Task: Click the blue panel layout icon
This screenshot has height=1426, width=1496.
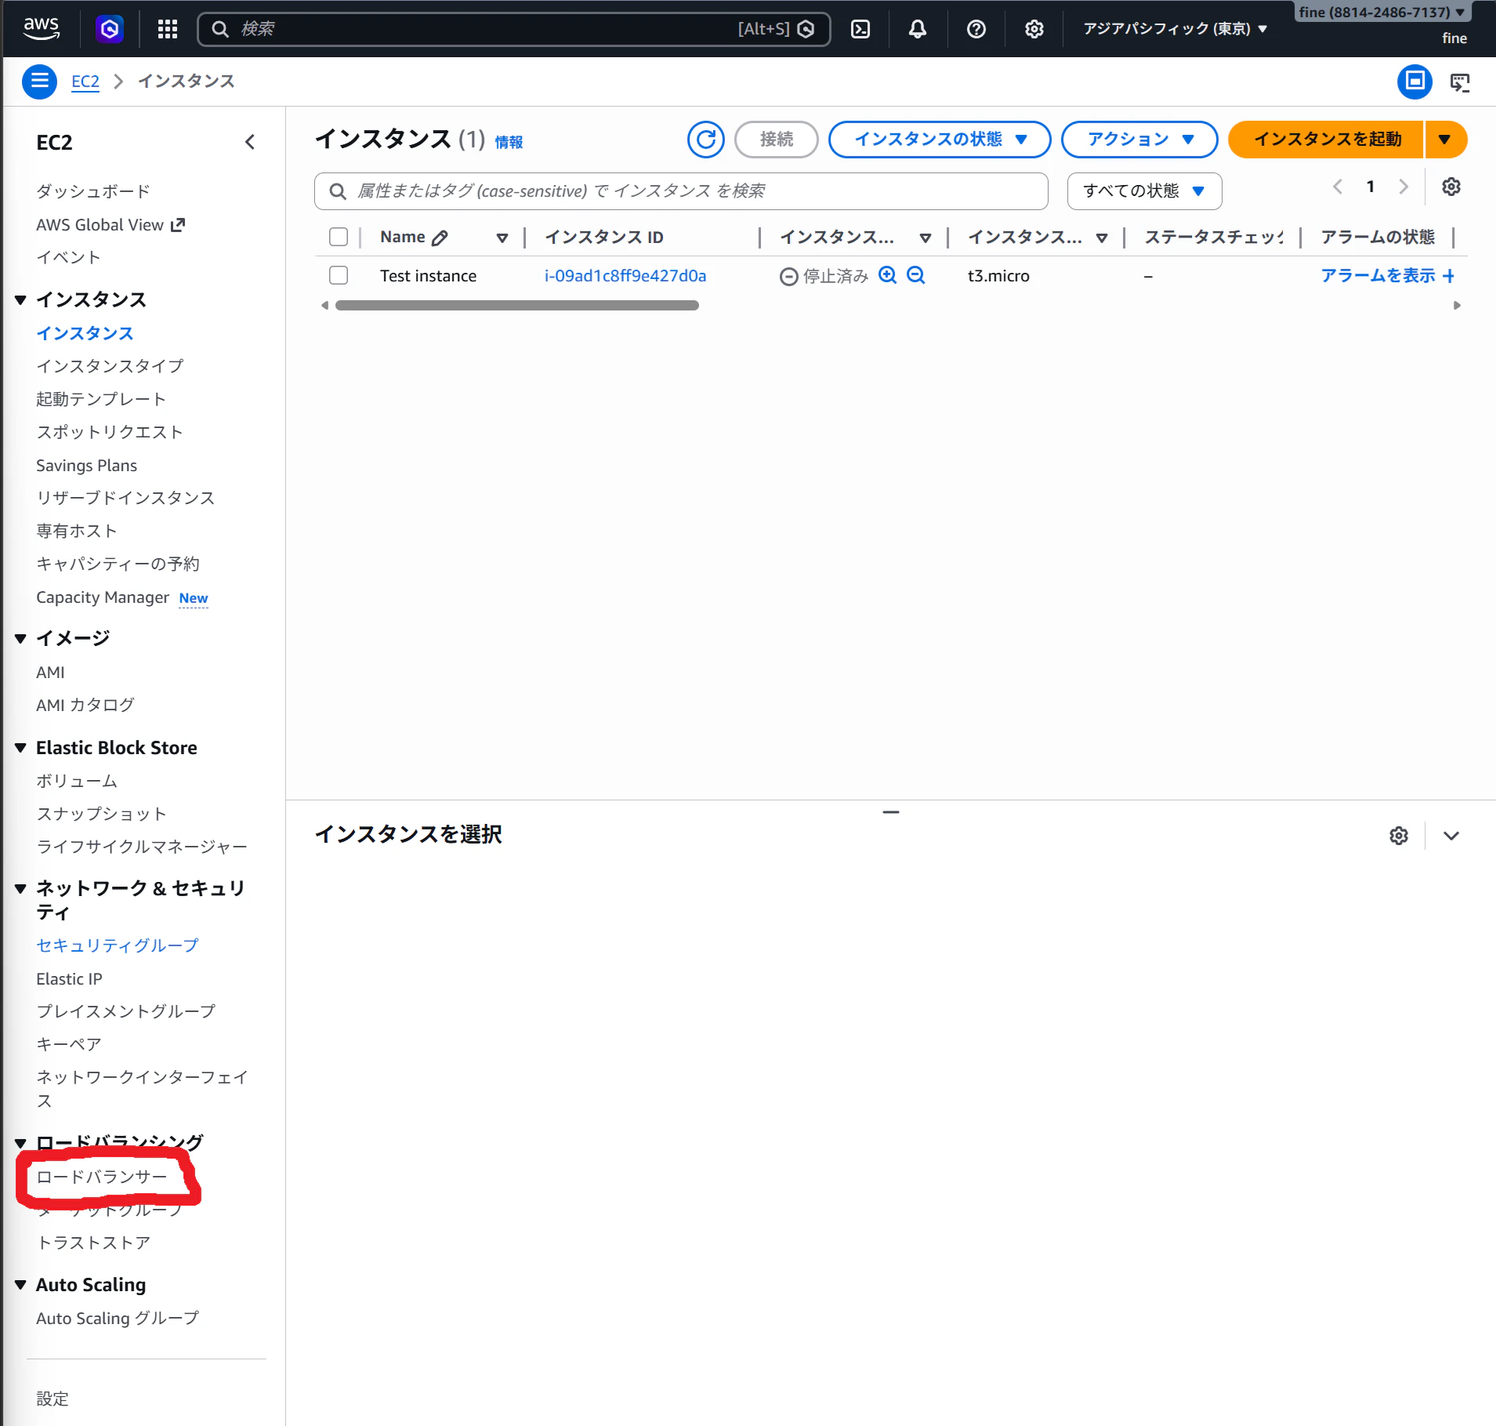Action: [x=1414, y=82]
